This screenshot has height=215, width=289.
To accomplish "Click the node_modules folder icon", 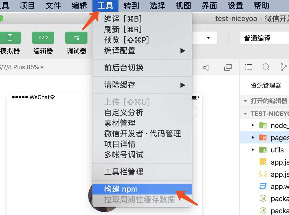I will point(263,126).
